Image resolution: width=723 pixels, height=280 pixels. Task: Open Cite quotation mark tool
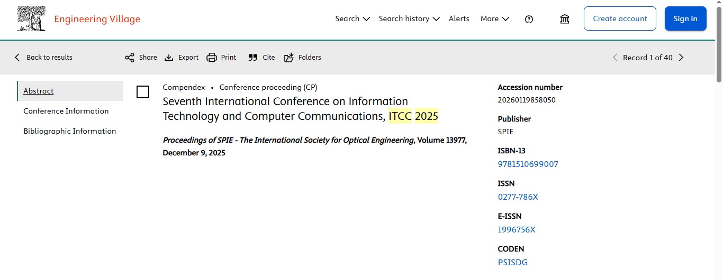253,58
